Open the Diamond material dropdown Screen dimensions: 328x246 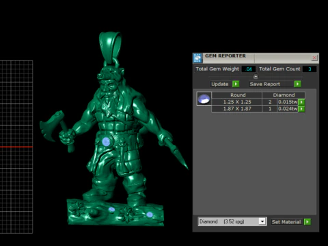262,221
